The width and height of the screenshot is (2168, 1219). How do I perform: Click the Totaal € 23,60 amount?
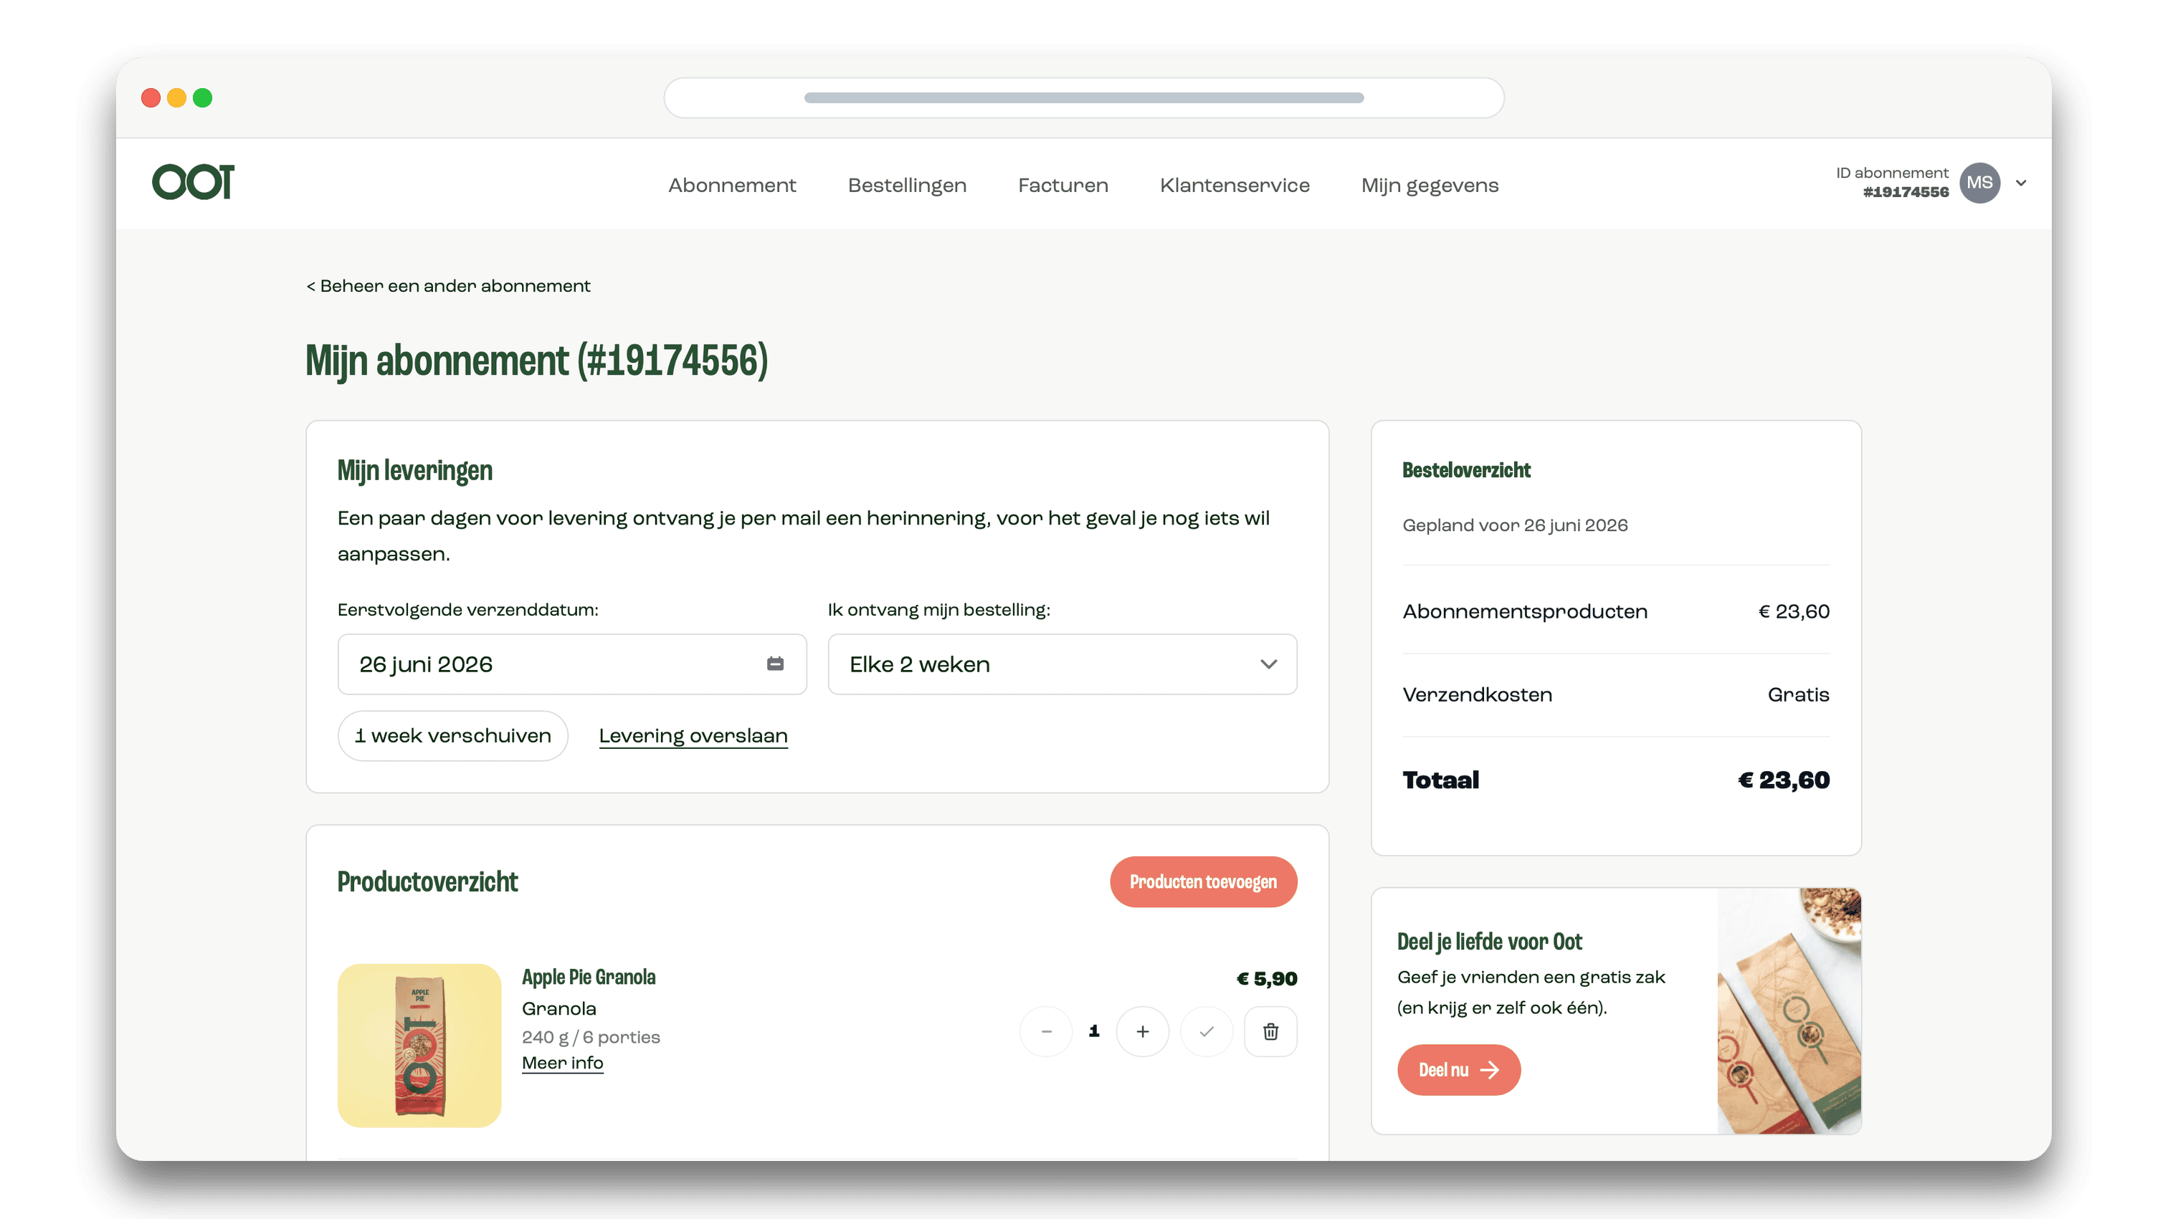click(1784, 780)
